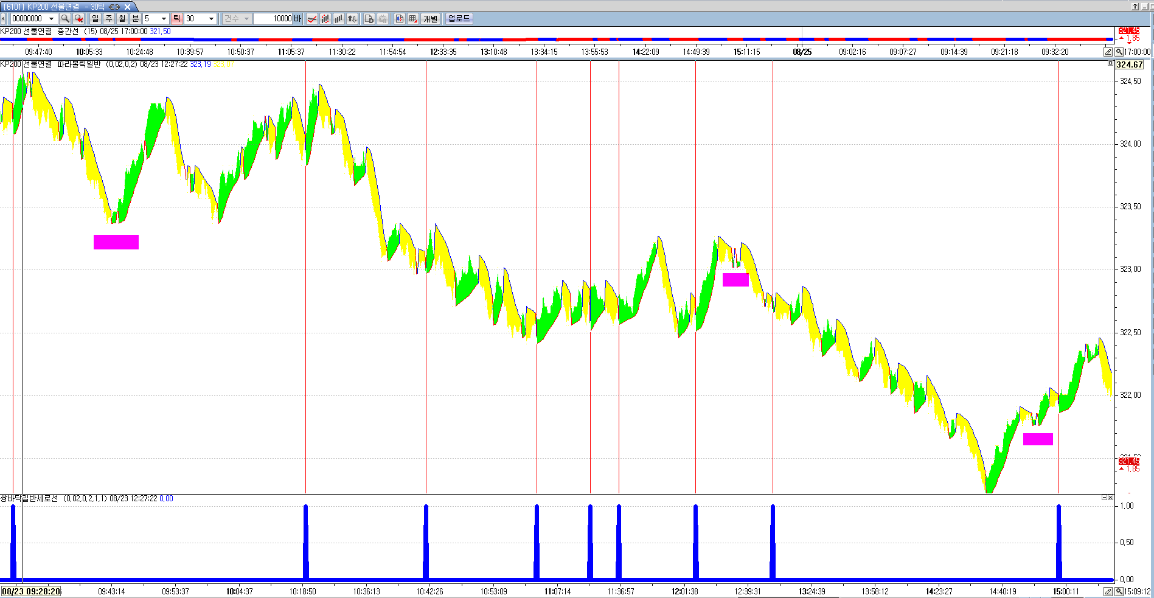
Task: Click the document play toolbar icon
Action: pos(369,19)
